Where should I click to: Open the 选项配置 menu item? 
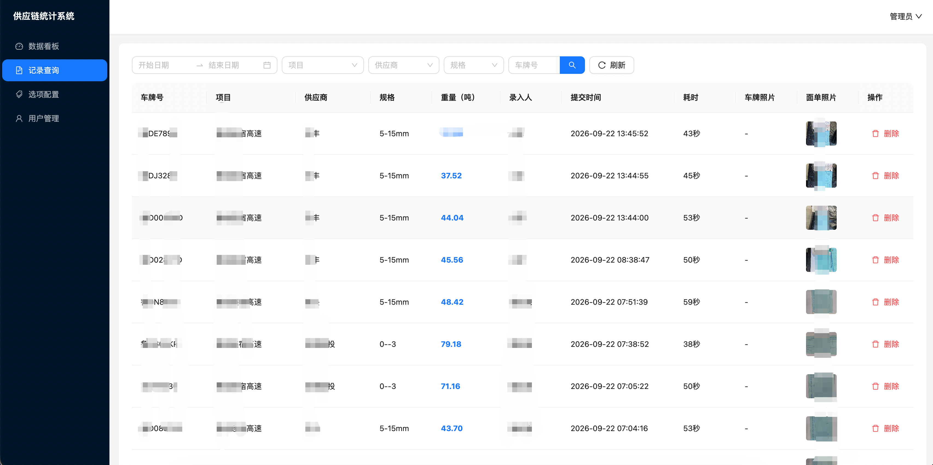(x=55, y=94)
